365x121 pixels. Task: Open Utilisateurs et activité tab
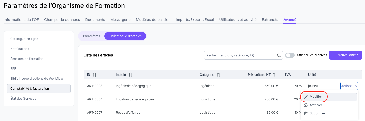pyautogui.click(x=238, y=20)
